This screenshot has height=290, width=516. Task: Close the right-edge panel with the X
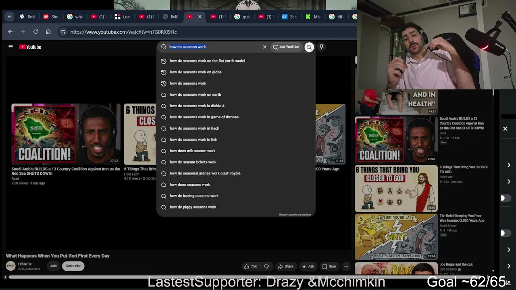click(505, 129)
